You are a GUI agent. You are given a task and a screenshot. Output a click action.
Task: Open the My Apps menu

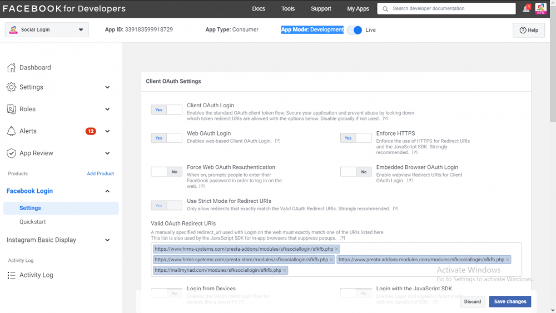pyautogui.click(x=358, y=9)
